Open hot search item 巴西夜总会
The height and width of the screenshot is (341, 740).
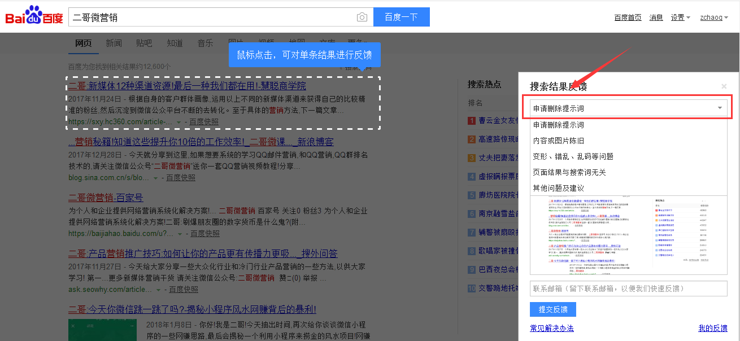coord(498,269)
